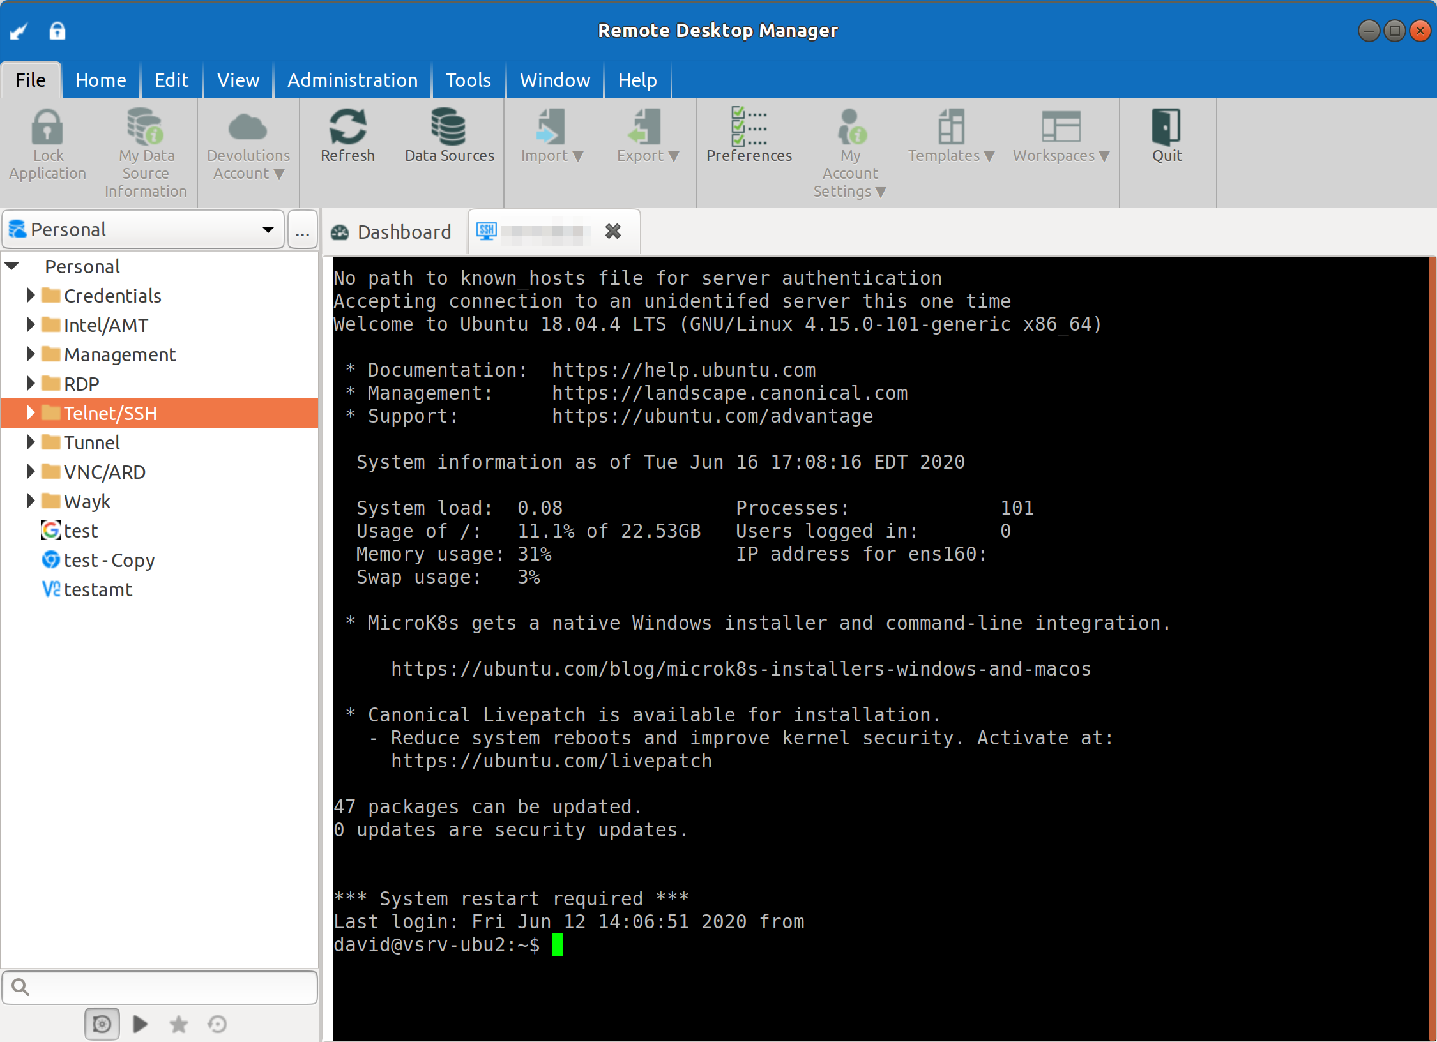Collapse the Personal root node
The width and height of the screenshot is (1437, 1042).
click(x=13, y=266)
